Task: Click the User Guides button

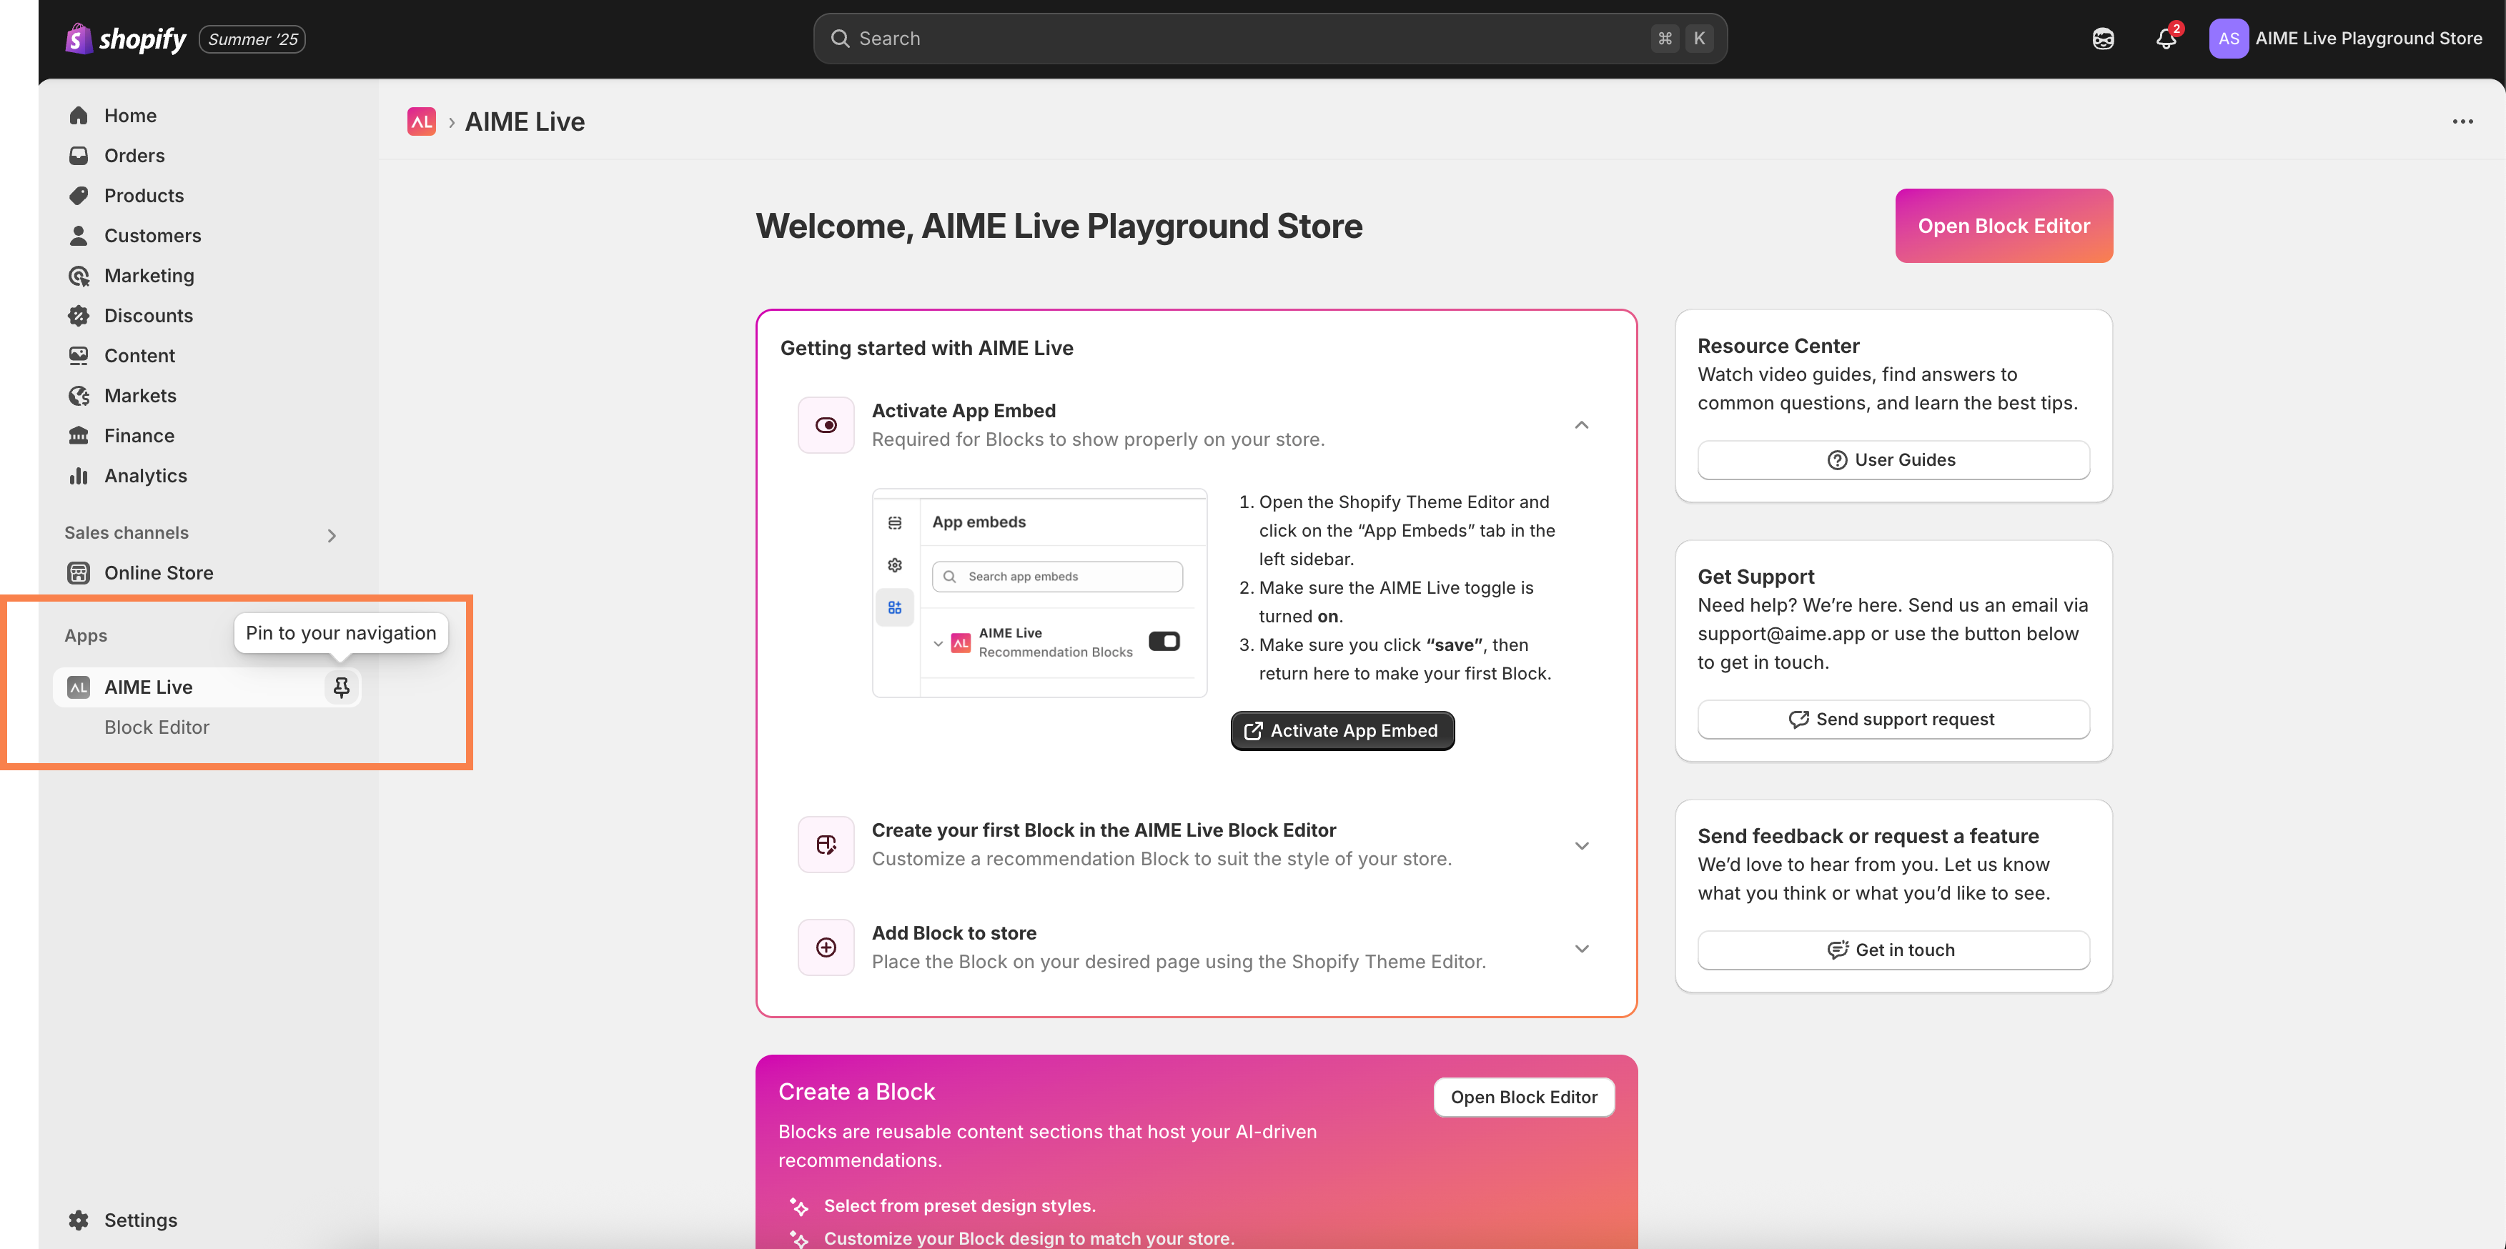Action: tap(1893, 460)
